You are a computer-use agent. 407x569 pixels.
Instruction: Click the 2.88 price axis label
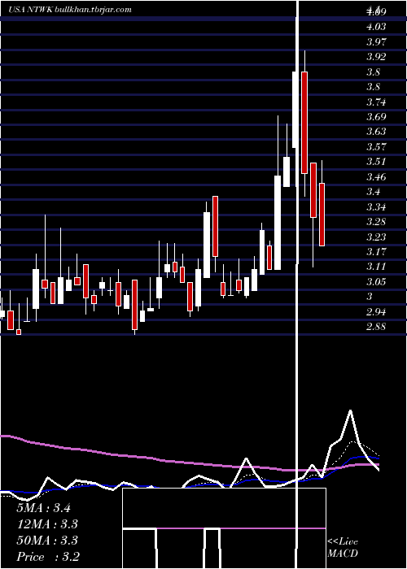[x=376, y=327]
